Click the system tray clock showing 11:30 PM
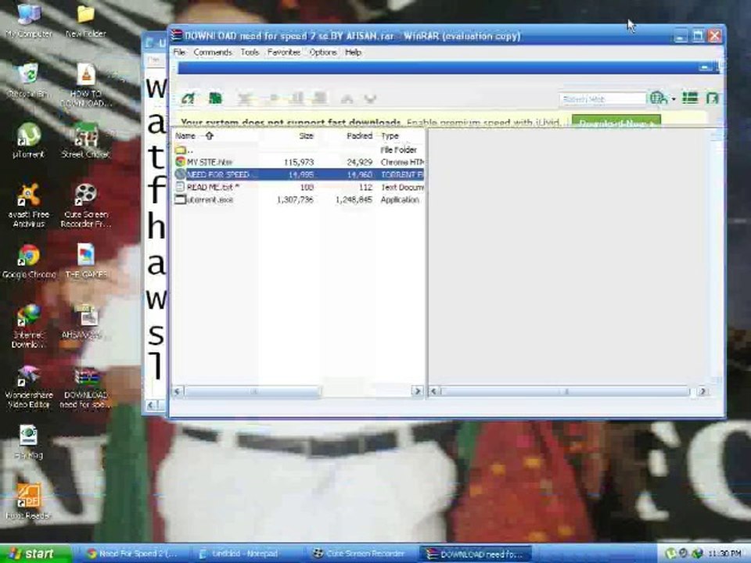The image size is (751, 563). pyautogui.click(x=724, y=554)
